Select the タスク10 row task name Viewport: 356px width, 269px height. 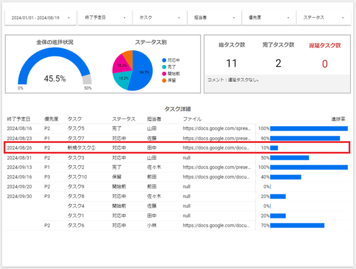click(x=77, y=177)
